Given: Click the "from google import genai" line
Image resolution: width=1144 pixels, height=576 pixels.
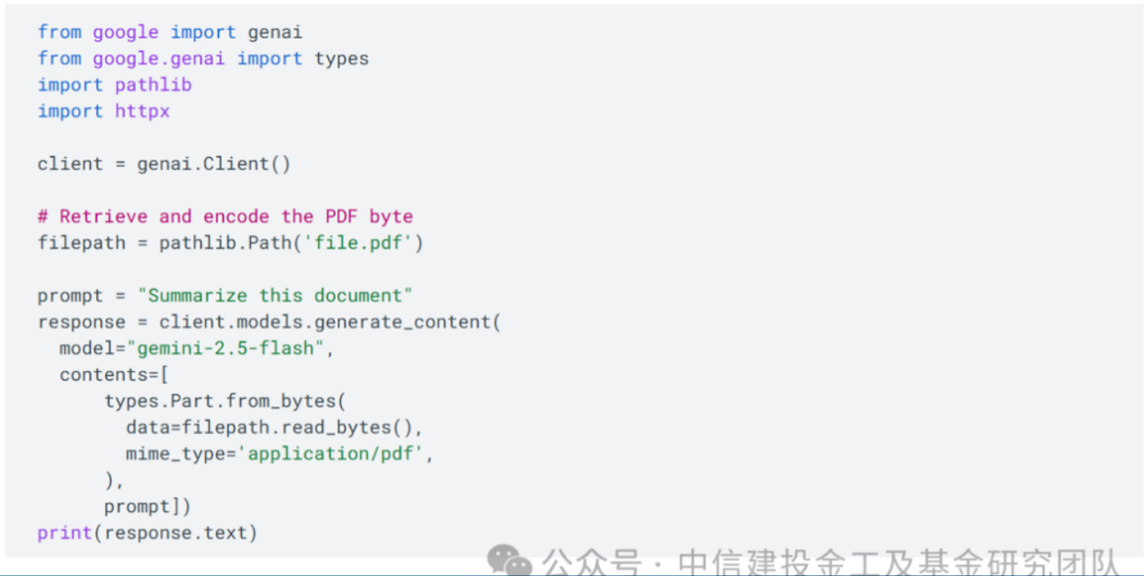Looking at the screenshot, I should point(169,32).
